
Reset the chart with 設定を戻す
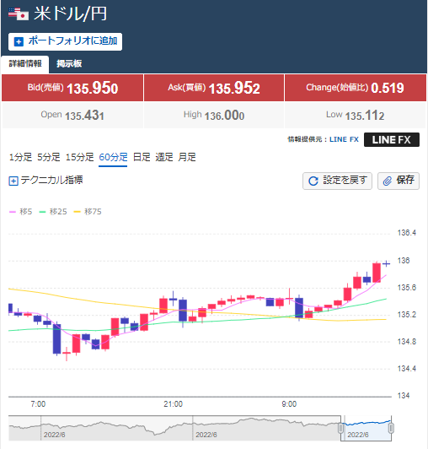tap(337, 181)
